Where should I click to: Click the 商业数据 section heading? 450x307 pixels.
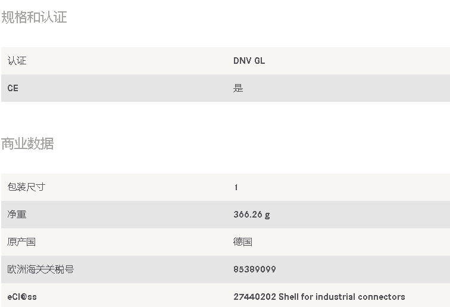(27, 144)
